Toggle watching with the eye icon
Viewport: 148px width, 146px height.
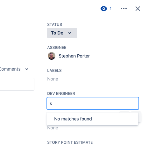104,9
